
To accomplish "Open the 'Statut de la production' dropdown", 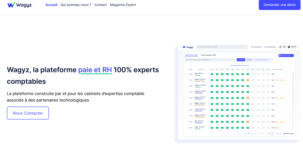I will pyautogui.click(x=264, y=60).
